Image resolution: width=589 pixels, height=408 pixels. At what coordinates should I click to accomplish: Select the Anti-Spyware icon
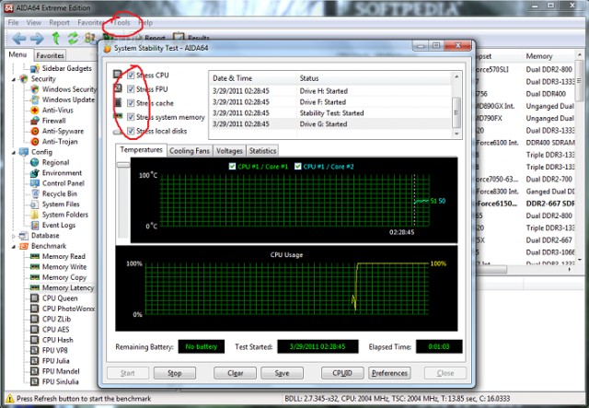coord(35,131)
